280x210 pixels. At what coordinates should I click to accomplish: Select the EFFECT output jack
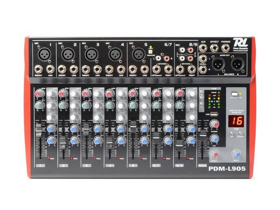tap(214, 48)
